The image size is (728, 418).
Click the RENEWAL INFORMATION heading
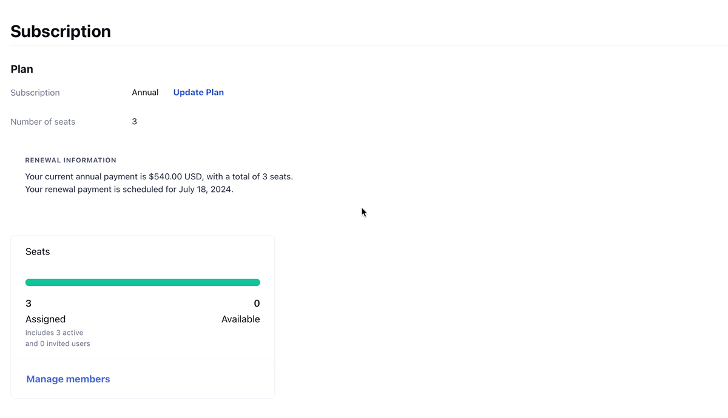71,161
